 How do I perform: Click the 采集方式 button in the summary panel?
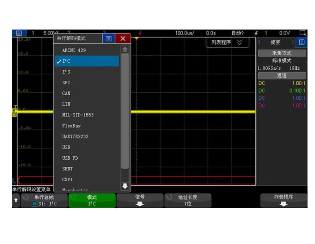[282, 53]
